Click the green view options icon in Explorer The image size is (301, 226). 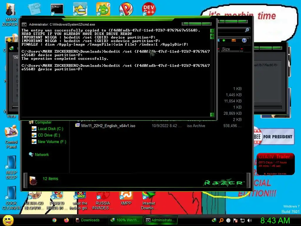click(224, 40)
